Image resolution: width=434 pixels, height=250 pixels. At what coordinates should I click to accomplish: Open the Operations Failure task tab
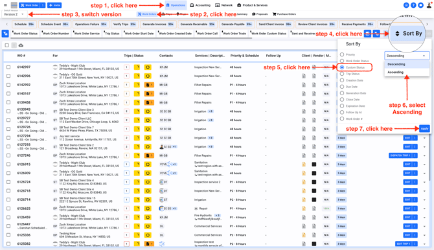91,25
